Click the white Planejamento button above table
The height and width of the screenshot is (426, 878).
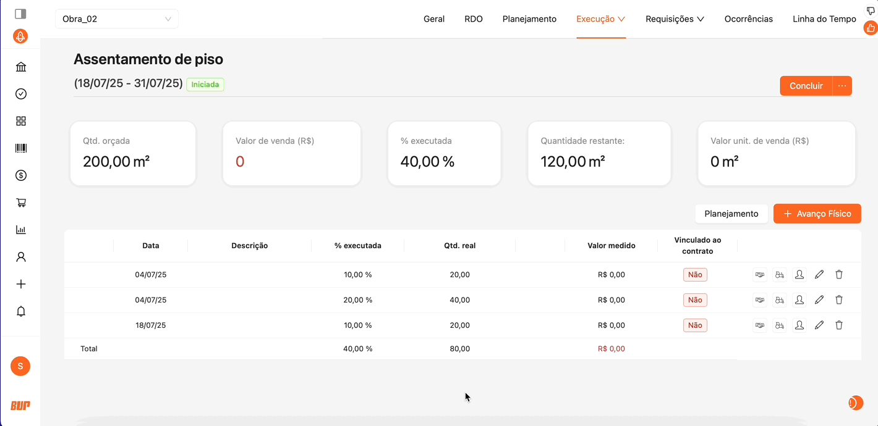(x=731, y=214)
